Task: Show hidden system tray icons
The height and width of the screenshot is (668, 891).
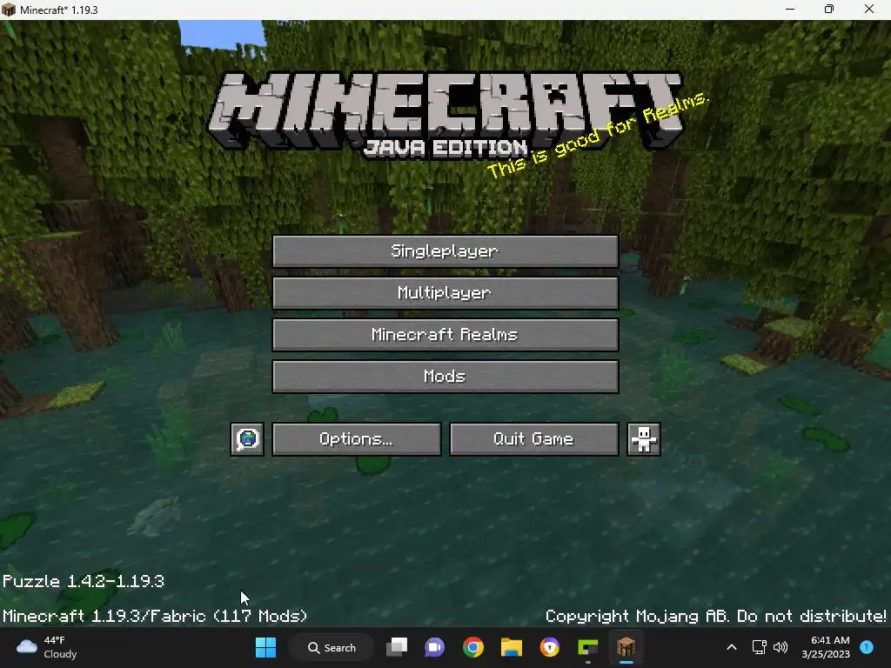Action: click(732, 647)
